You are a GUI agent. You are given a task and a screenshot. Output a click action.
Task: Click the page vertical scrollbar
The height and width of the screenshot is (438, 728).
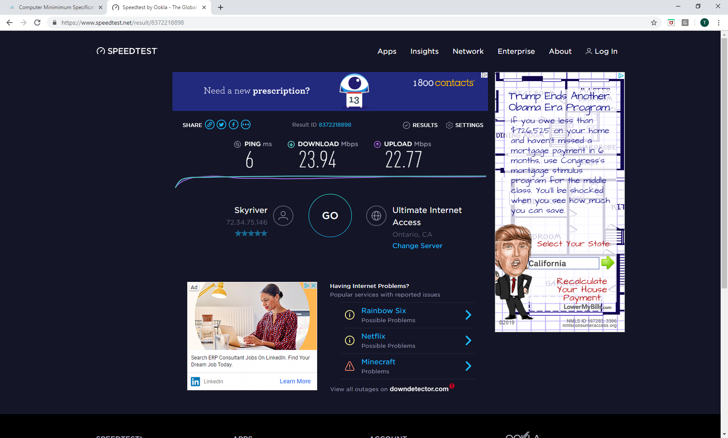pyautogui.click(x=724, y=163)
